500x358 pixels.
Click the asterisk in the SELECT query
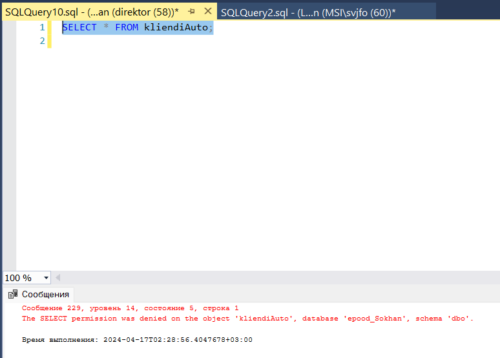point(106,26)
